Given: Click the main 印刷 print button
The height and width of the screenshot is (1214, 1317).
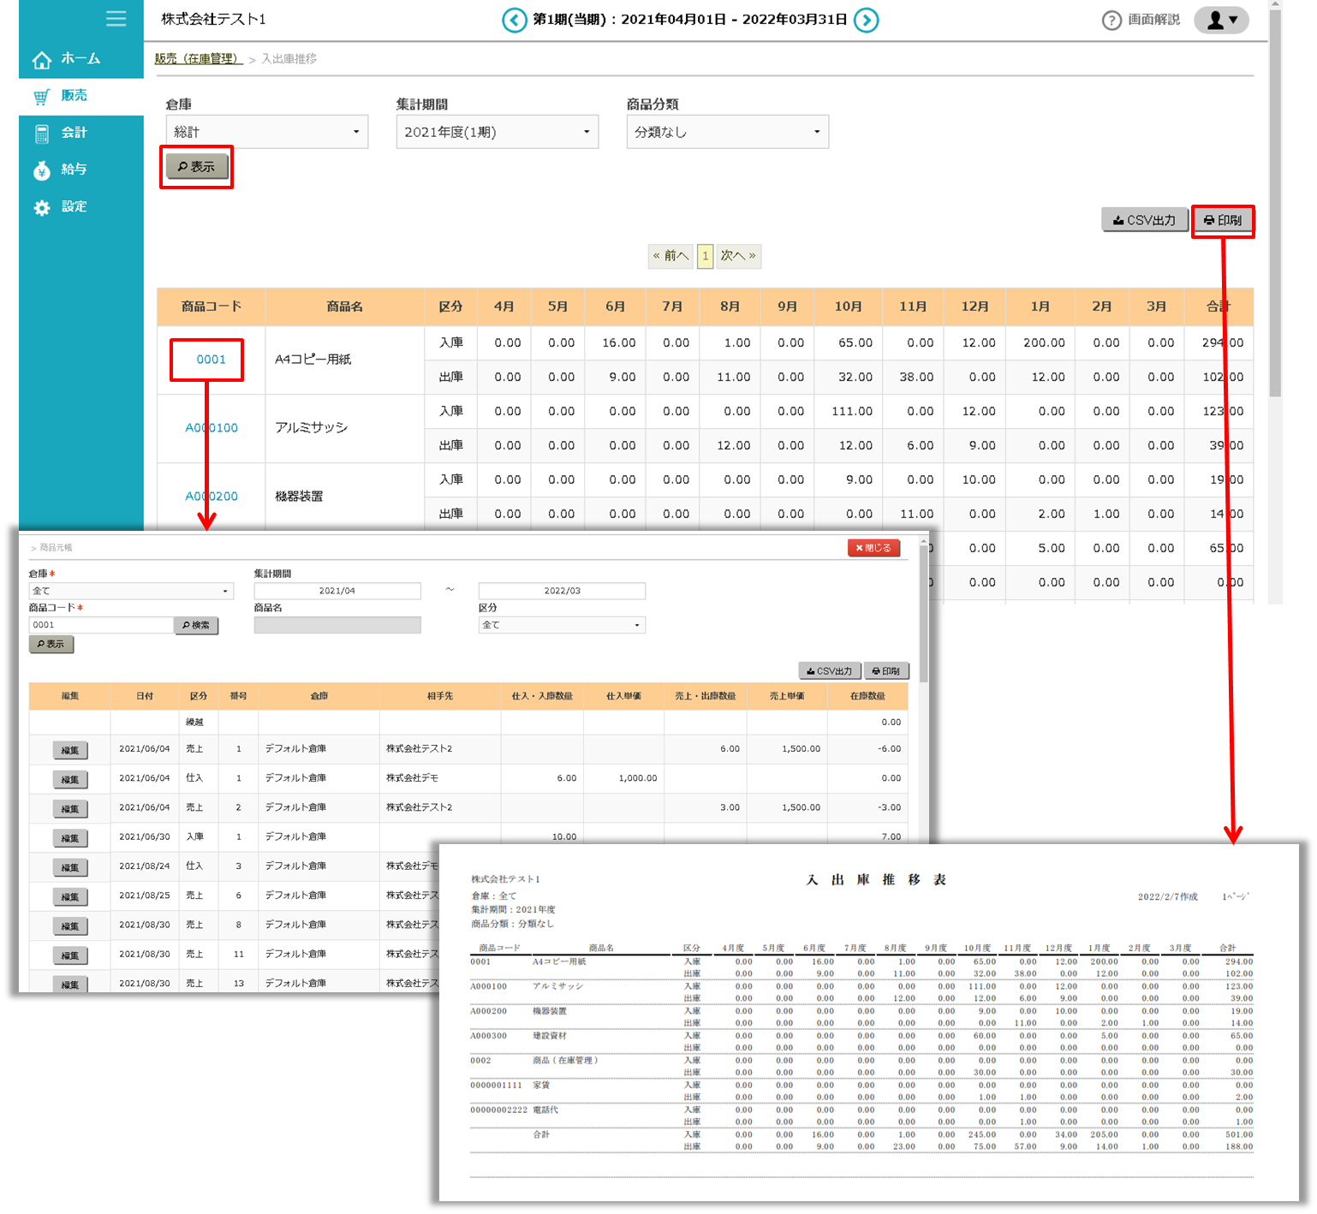Looking at the screenshot, I should click(1222, 221).
